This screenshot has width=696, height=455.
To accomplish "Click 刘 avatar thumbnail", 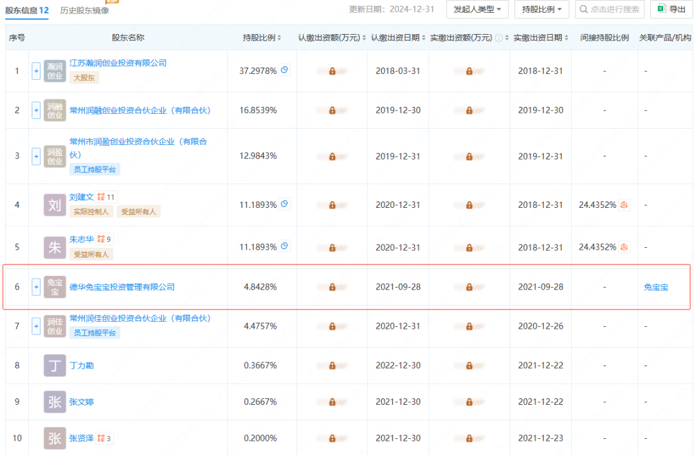I will [55, 205].
